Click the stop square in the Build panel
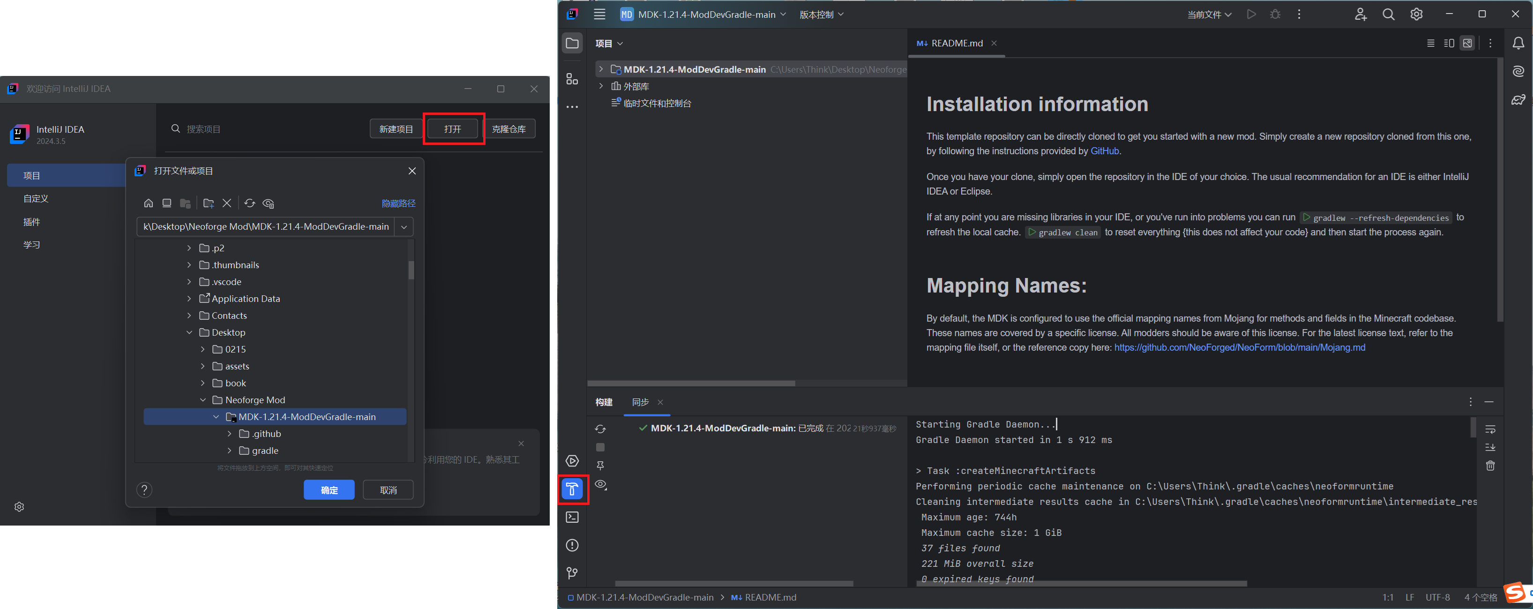1533x609 pixels. click(x=600, y=447)
